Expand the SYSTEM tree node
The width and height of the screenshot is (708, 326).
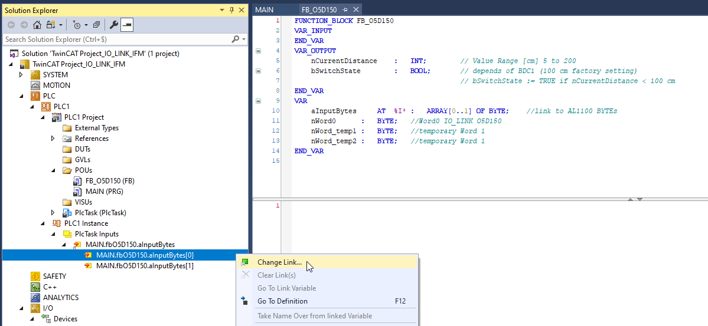point(21,75)
